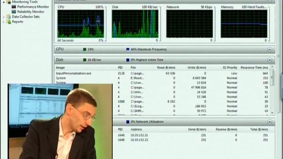Image resolution: width=283 pixels, height=159 pixels.
Task: Click green swatch beside CPU 19%
Action: (84, 49)
